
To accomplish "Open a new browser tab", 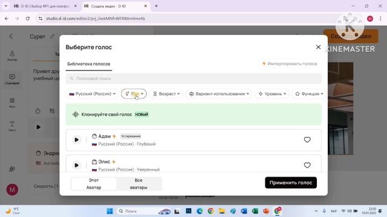I will coord(156,6).
